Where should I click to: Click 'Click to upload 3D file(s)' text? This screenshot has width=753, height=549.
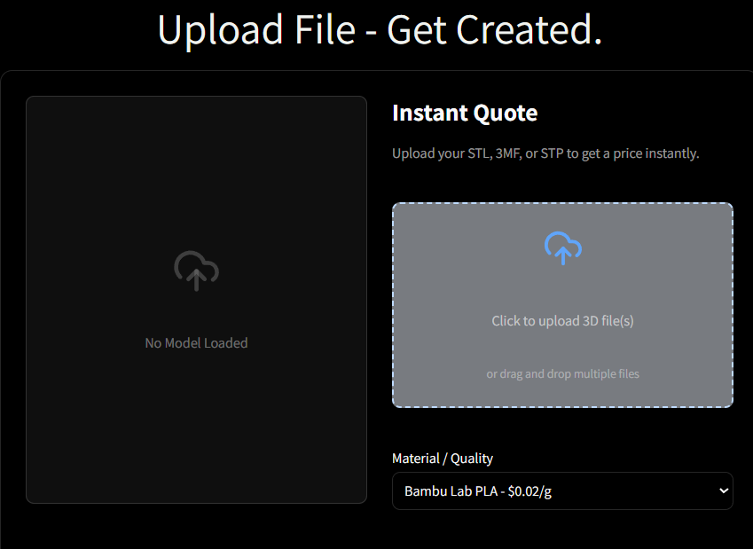coord(562,321)
